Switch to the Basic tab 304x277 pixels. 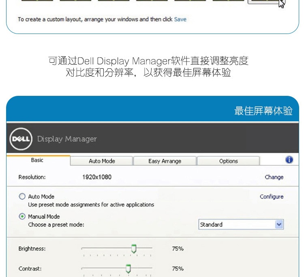coord(37,160)
